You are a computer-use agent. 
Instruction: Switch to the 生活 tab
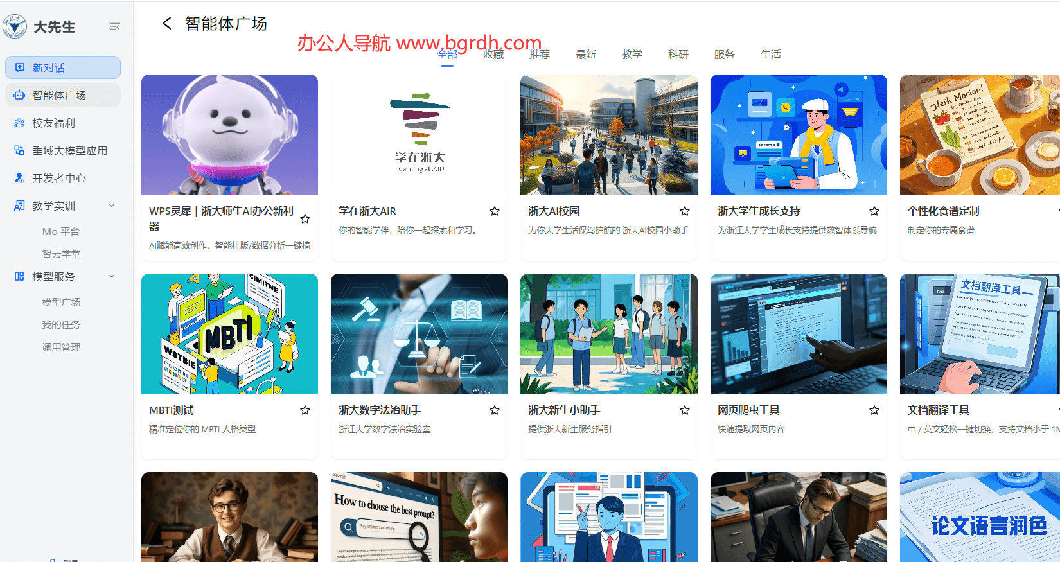coord(771,55)
